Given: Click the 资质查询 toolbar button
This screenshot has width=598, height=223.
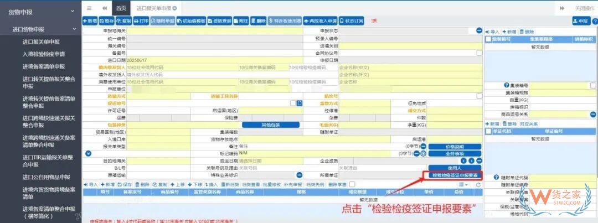Looking at the screenshot, I should tap(220, 21).
